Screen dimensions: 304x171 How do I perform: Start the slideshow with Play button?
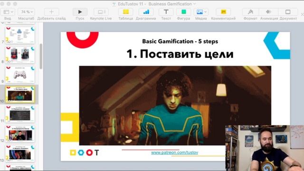point(80,12)
